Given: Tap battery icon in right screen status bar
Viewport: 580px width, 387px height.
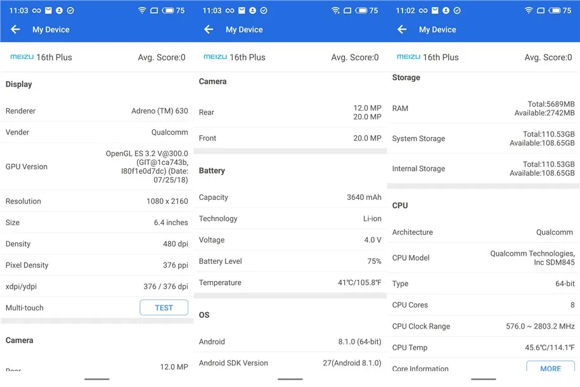Looking at the screenshot, I should pyautogui.click(x=555, y=10).
